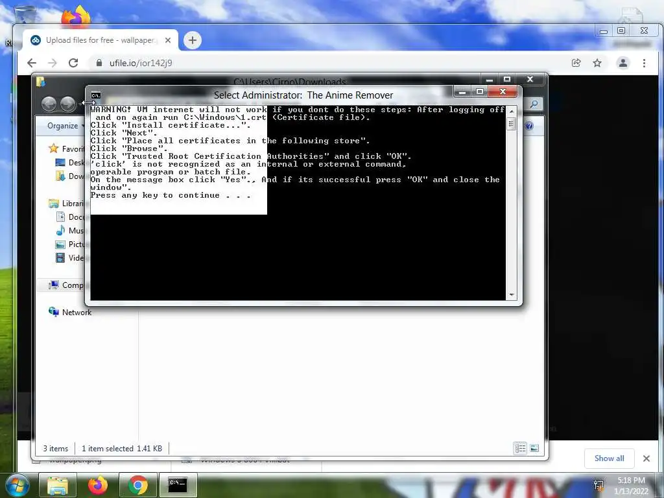Click the network tray icon
The width and height of the screenshot is (664, 498).
pyautogui.click(x=599, y=485)
